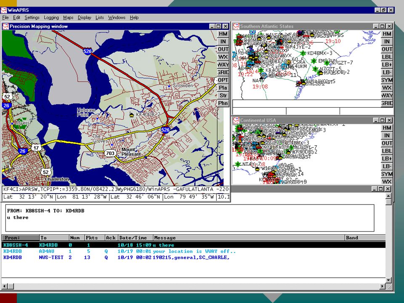The height and width of the screenshot is (303, 404).
Task: Click the Band column header
Action: click(365, 238)
